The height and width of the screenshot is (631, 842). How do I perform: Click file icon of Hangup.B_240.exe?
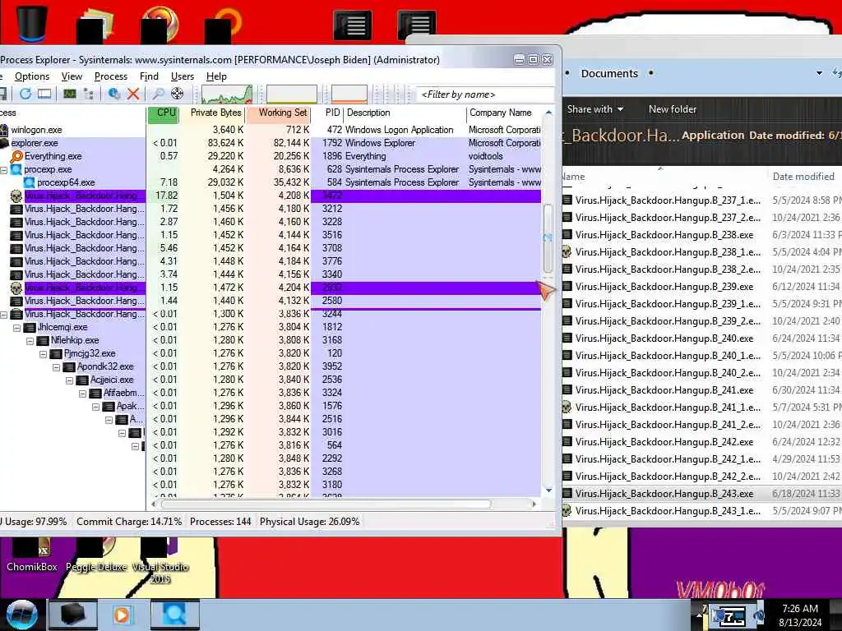coord(567,338)
